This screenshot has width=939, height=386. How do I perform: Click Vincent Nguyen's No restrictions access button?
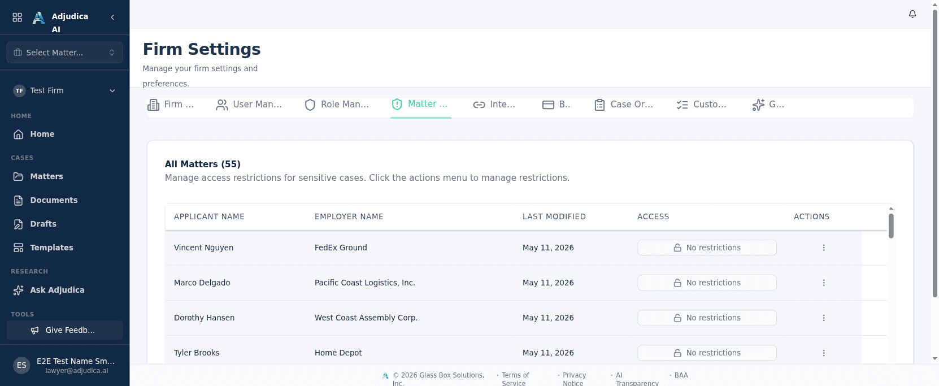click(x=707, y=248)
